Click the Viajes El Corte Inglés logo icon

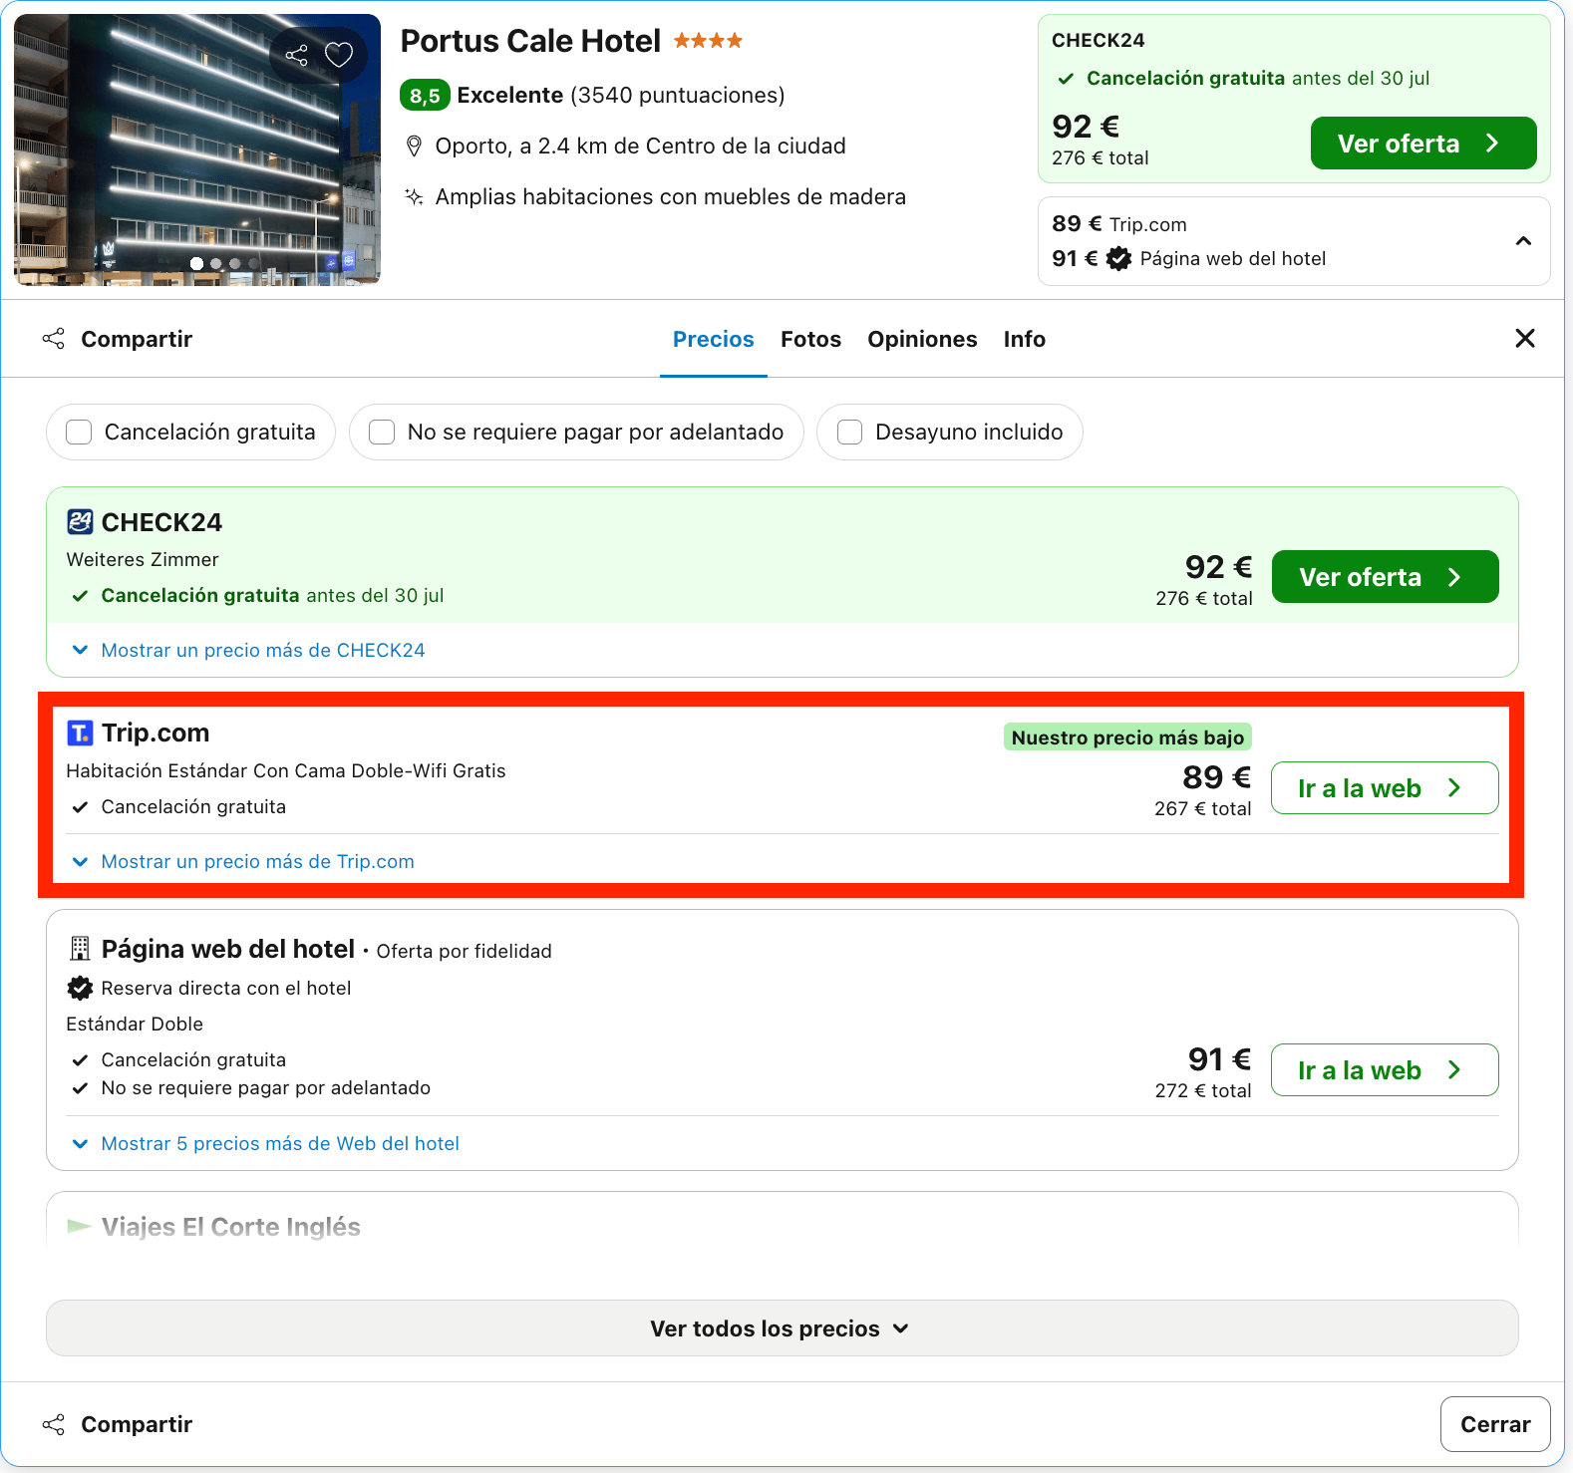point(79,1226)
